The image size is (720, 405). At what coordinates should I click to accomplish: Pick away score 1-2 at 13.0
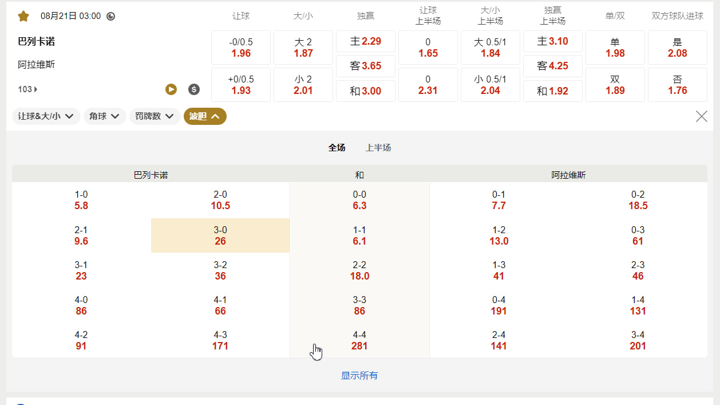499,235
